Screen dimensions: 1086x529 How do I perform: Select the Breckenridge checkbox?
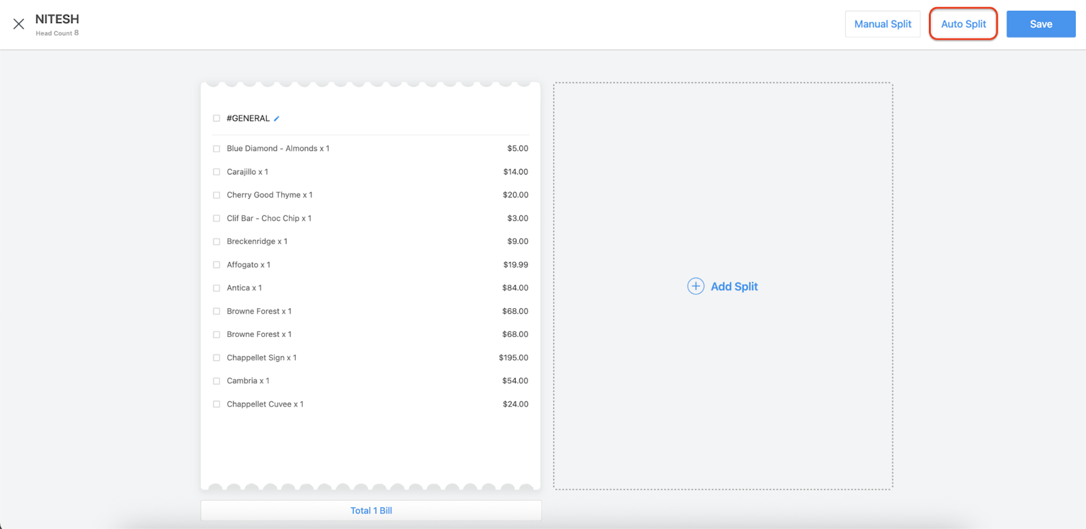217,242
